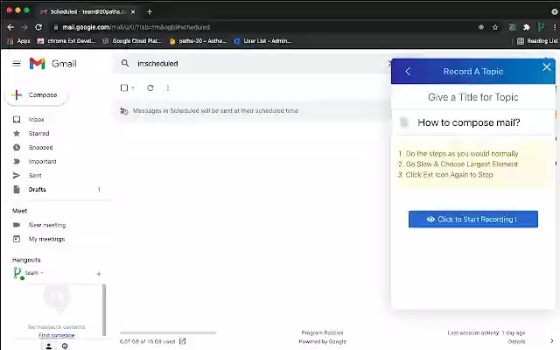
Task: Open paths-20 Authe bookmark
Action: (198, 41)
